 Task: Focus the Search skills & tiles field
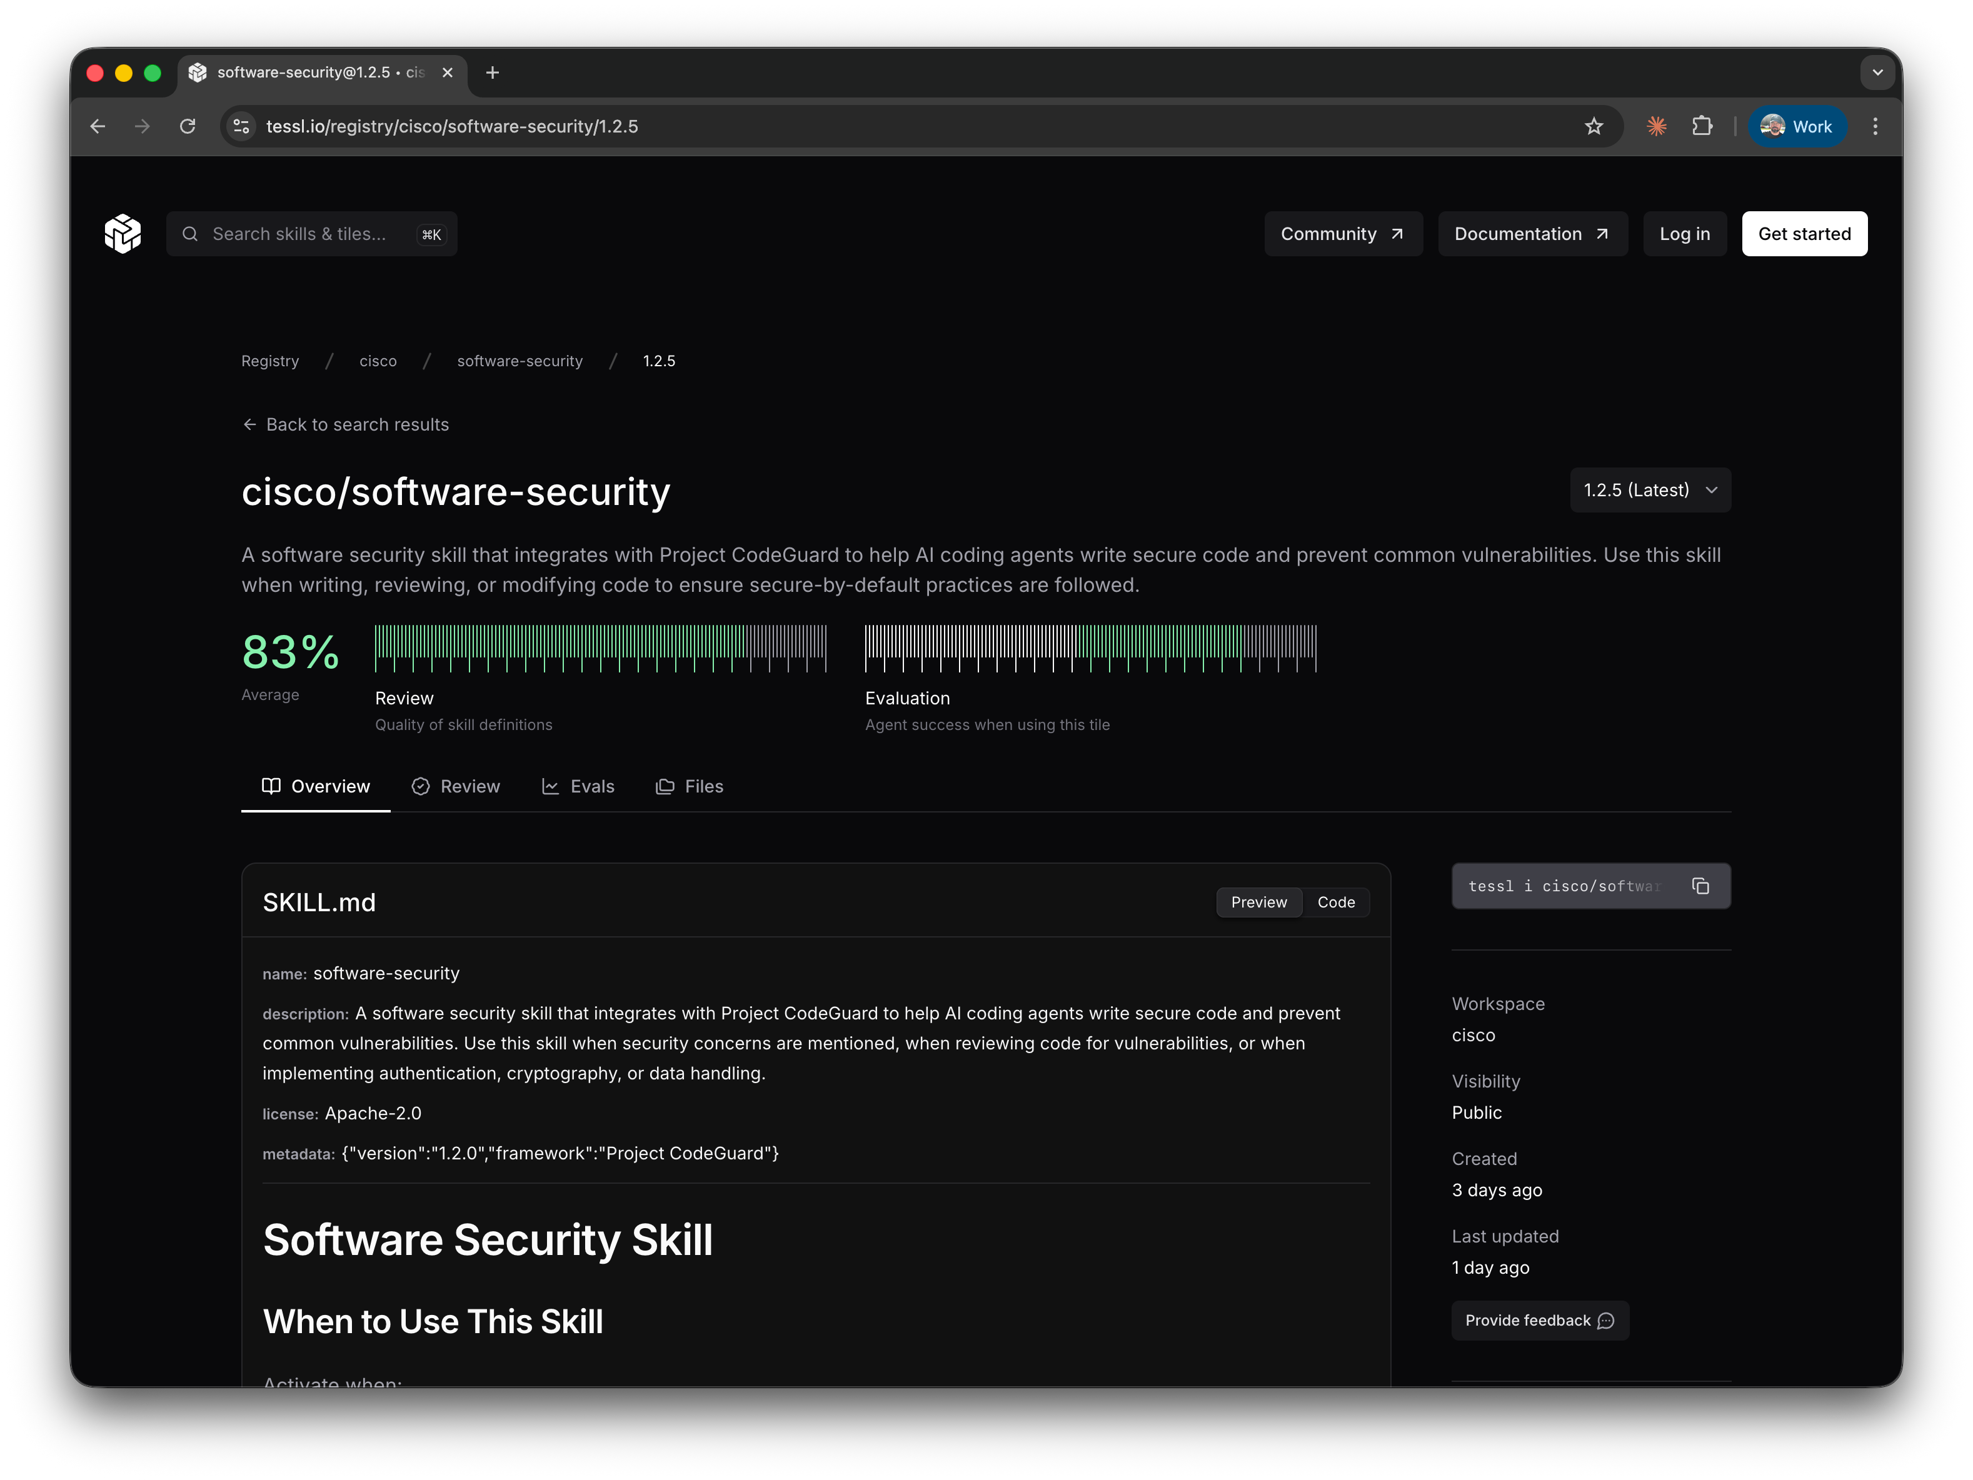click(x=299, y=234)
